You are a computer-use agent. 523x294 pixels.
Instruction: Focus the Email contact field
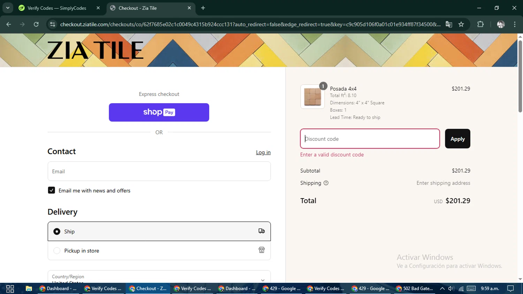[159, 171]
